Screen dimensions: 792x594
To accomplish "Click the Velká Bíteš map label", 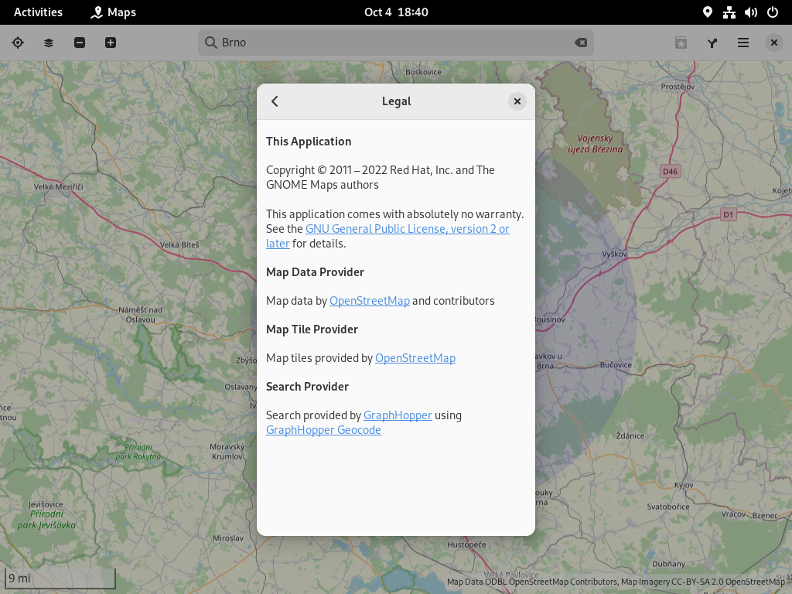I will [179, 244].
